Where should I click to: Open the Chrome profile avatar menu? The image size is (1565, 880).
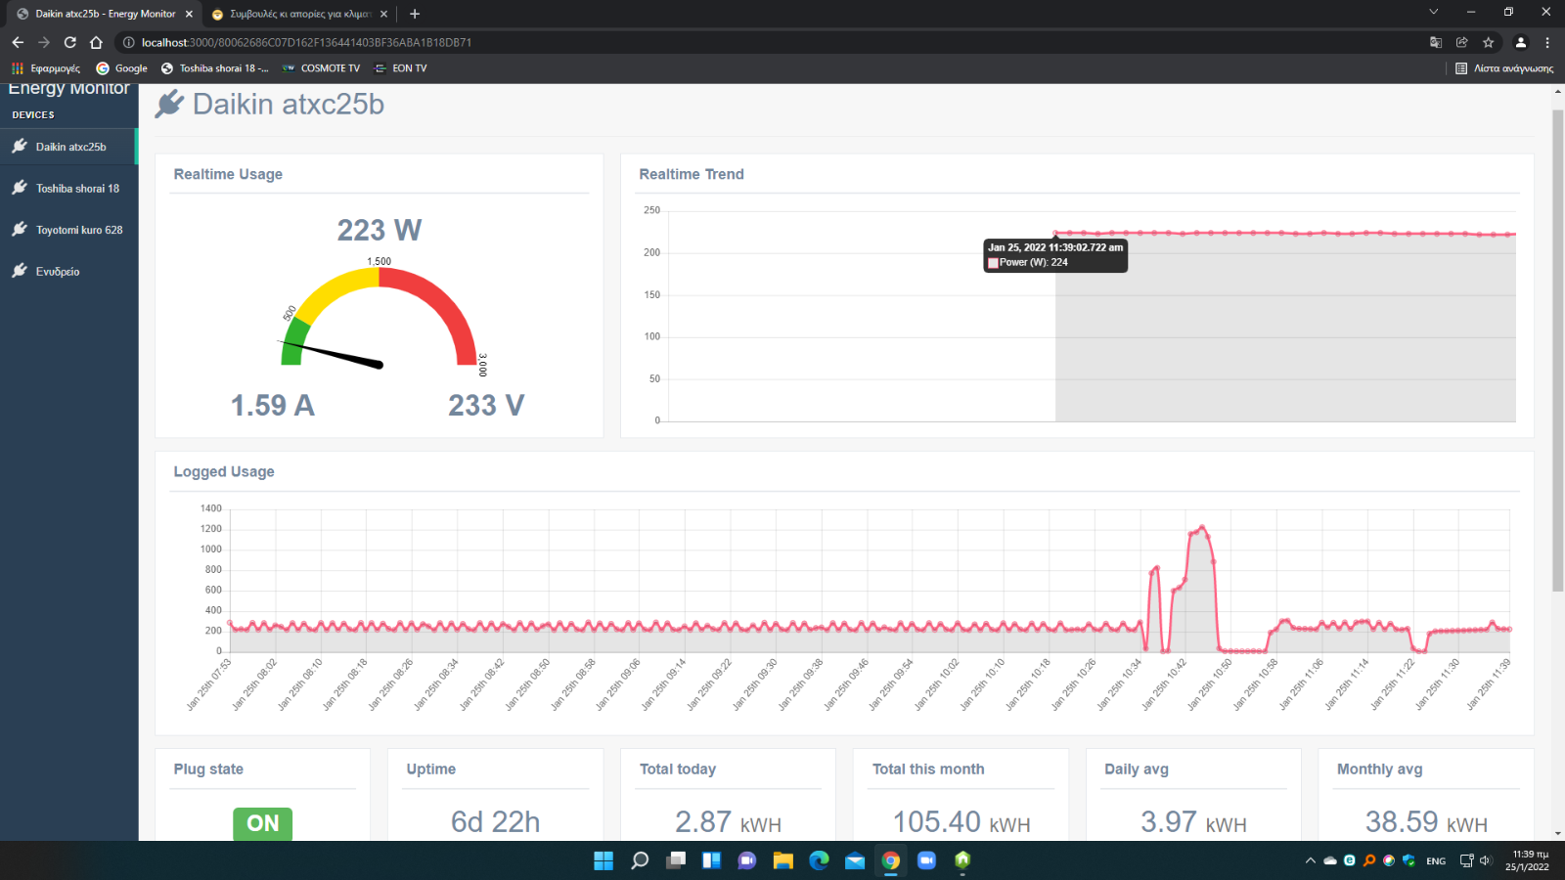click(1520, 42)
